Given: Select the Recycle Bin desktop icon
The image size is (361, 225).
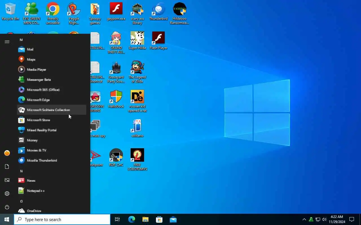Looking at the screenshot, I should [10, 12].
